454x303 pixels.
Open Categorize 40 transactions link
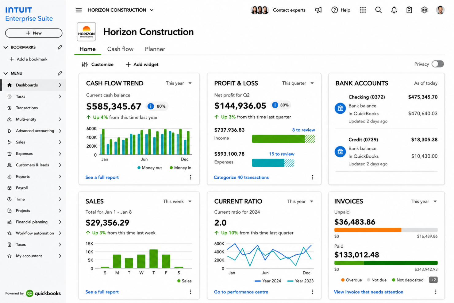coord(241,177)
